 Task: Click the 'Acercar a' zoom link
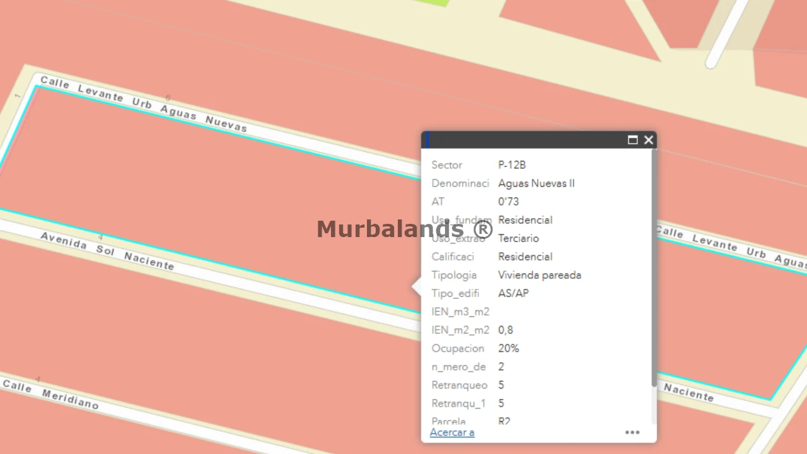452,433
